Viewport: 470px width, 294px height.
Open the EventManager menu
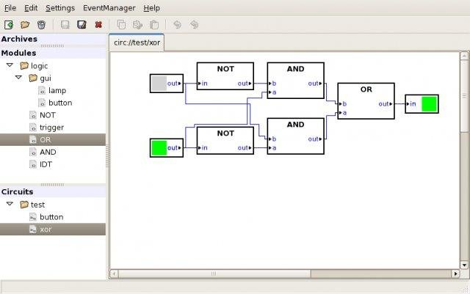pos(109,8)
